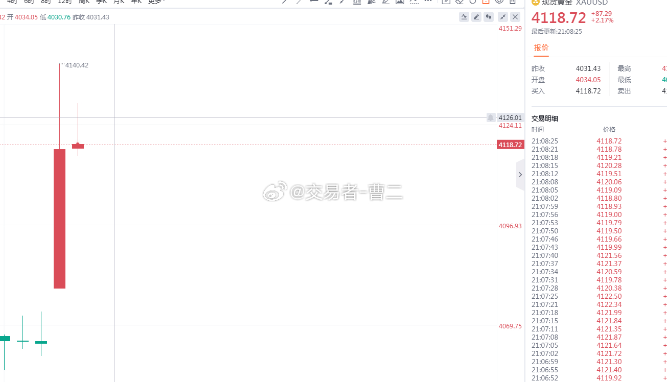Click the 价格 column header
Viewport: 667px width, 382px height.
609,130
